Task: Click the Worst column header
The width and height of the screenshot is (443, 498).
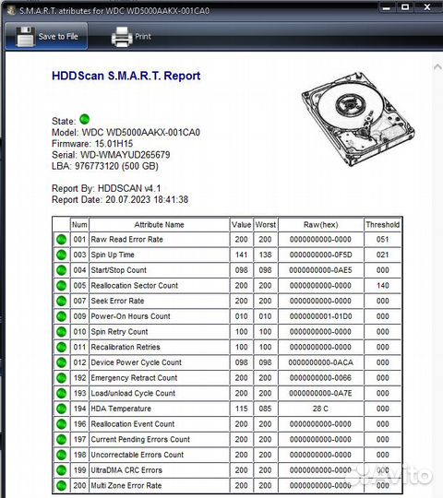Action: pyautogui.click(x=266, y=225)
